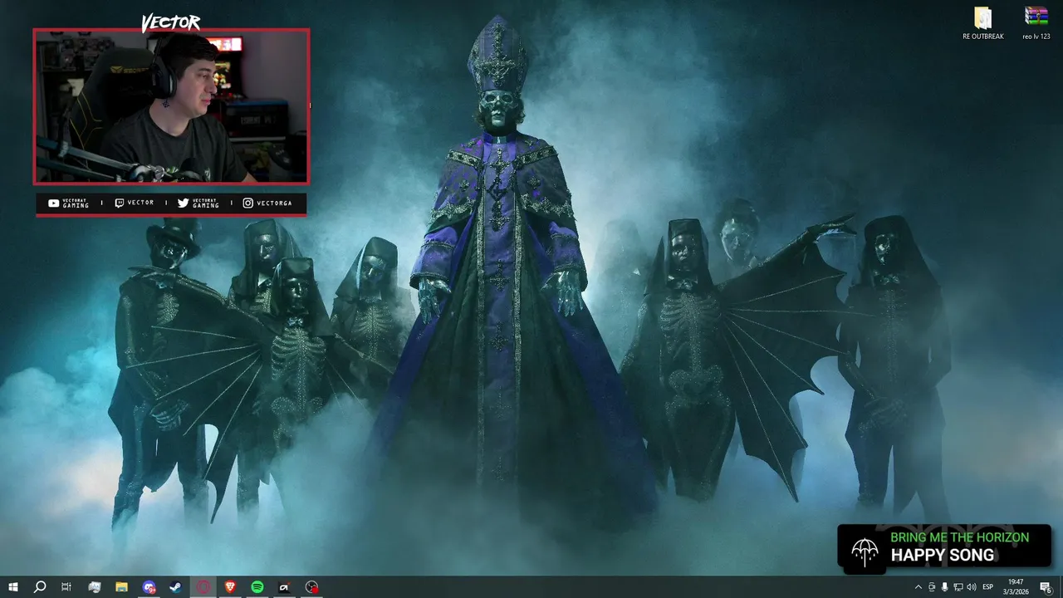Click the microphone tray icon
The image size is (1063, 598).
[x=945, y=587]
